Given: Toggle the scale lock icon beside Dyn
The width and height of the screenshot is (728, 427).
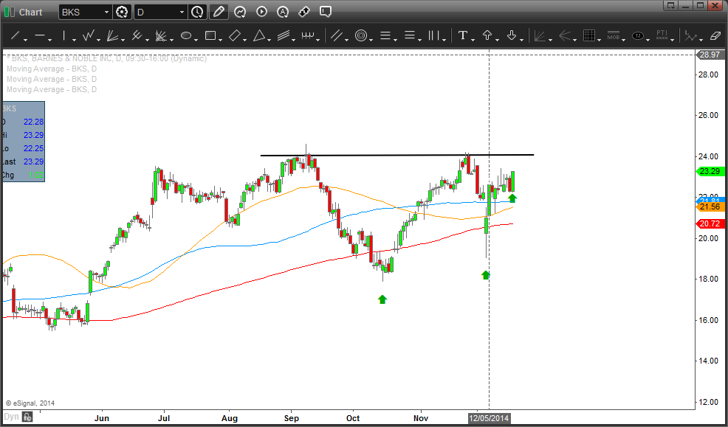Looking at the screenshot, I should [27, 417].
